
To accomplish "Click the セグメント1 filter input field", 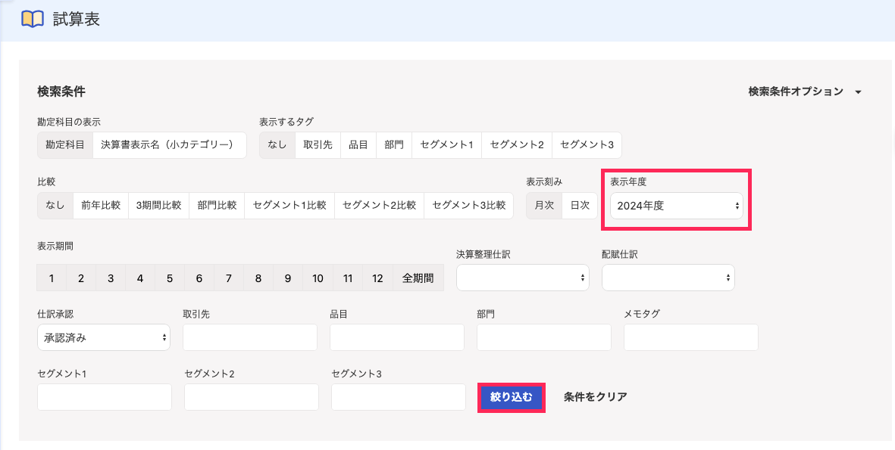I will (105, 397).
